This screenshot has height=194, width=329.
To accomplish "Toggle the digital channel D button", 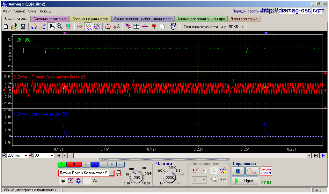I will 121,165.
